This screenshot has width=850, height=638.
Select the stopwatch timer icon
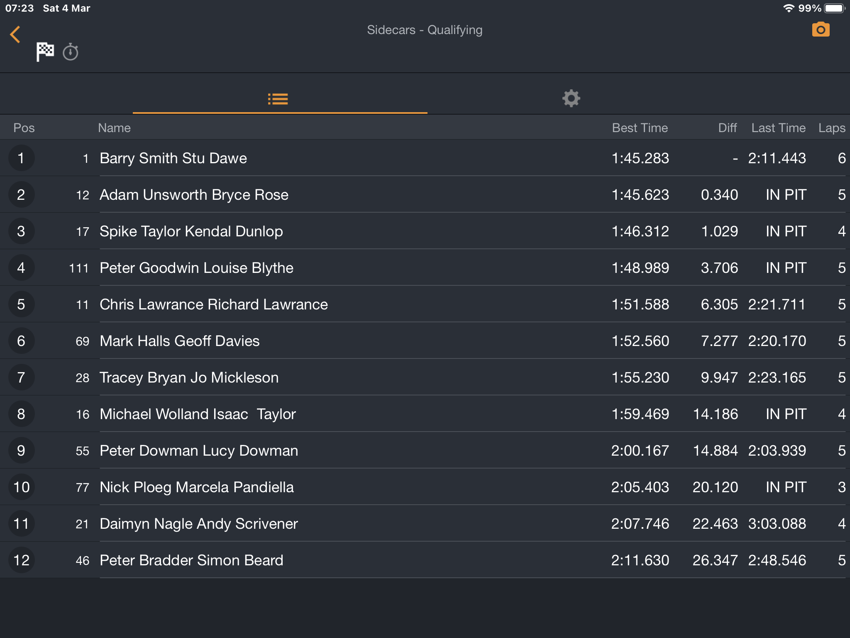point(71,52)
